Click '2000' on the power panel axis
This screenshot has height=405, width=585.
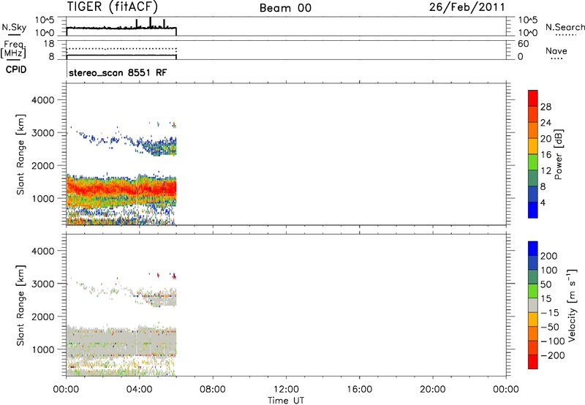point(42,165)
